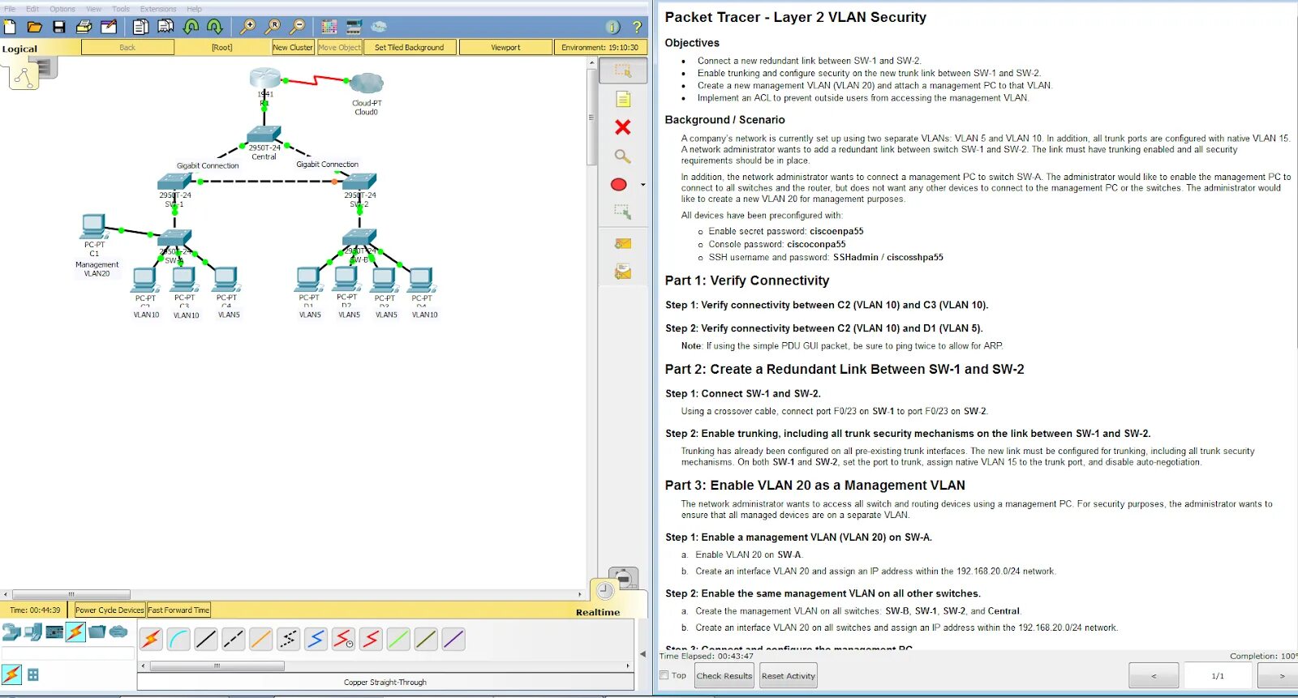Click Power Cycle Devices
Viewport: 1298px width, 698px height.
pyautogui.click(x=110, y=610)
